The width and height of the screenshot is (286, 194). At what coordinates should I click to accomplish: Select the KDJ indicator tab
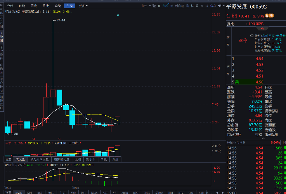click(29, 192)
